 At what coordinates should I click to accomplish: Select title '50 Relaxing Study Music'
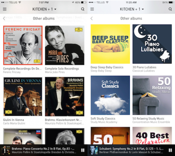[x=148, y=118]
